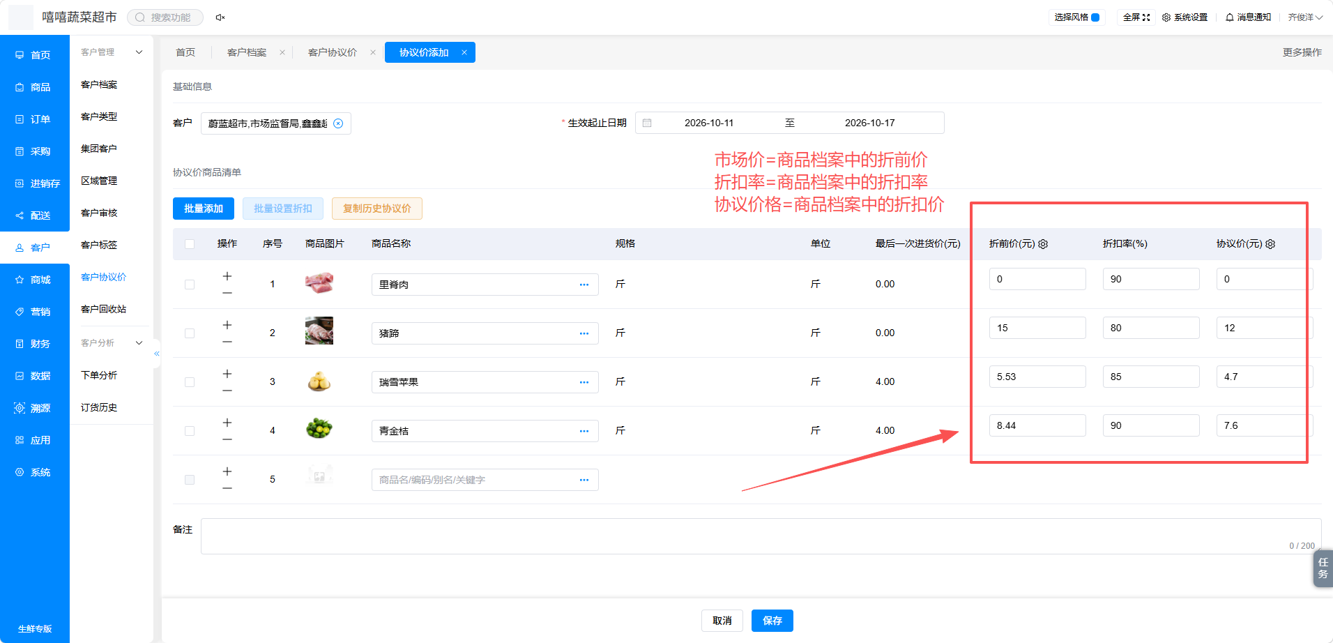
Task: Toggle the 选择风格 blue color swatch
Action: (1095, 17)
